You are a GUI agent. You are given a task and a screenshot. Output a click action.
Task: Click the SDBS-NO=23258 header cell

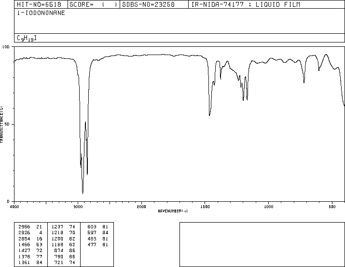pyautogui.click(x=154, y=4)
